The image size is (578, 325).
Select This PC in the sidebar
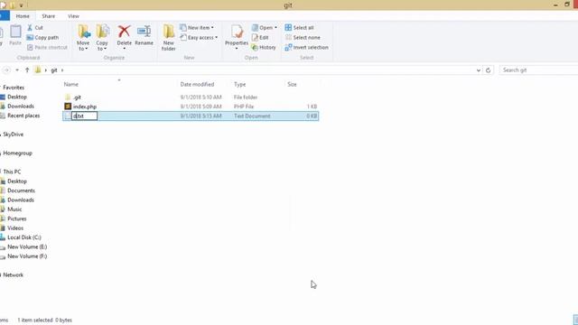point(12,172)
